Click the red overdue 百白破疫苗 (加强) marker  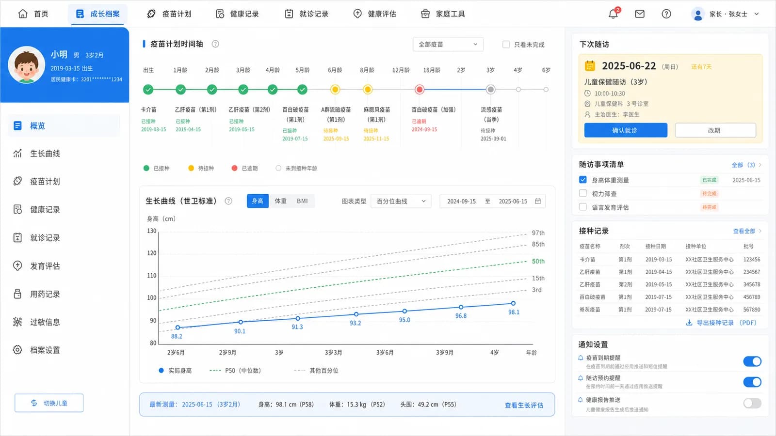pos(420,89)
